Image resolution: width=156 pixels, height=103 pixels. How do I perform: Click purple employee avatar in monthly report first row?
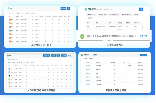9,68
